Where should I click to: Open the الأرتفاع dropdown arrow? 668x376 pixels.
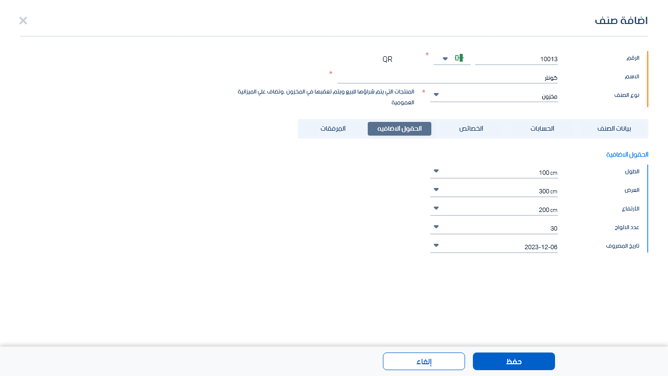click(x=436, y=209)
